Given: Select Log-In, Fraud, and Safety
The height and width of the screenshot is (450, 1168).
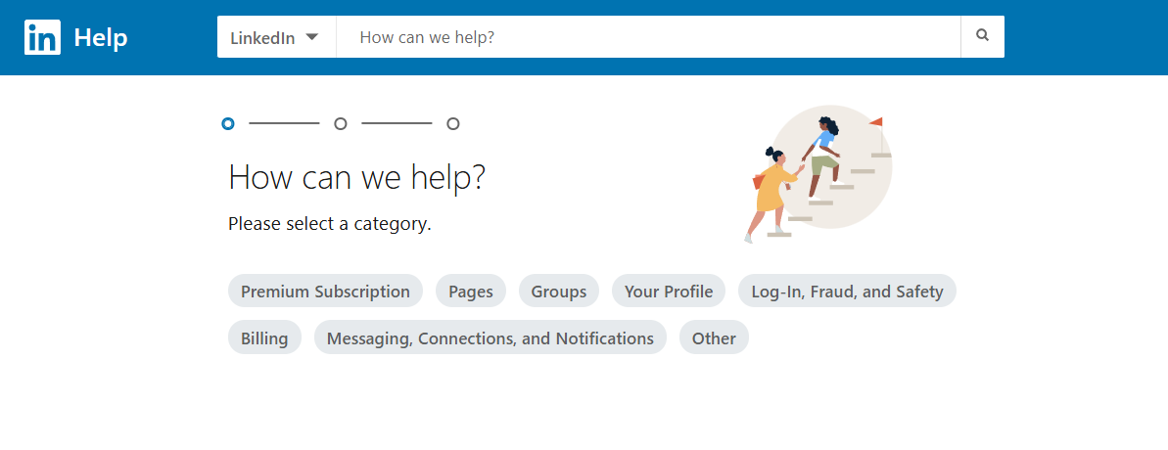Looking at the screenshot, I should (x=847, y=292).
